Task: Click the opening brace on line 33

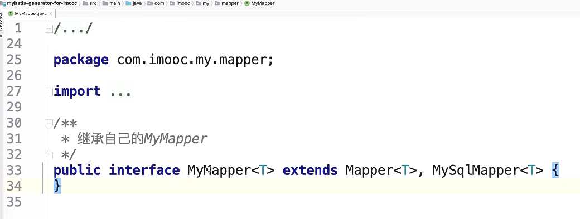Action: [555, 171]
